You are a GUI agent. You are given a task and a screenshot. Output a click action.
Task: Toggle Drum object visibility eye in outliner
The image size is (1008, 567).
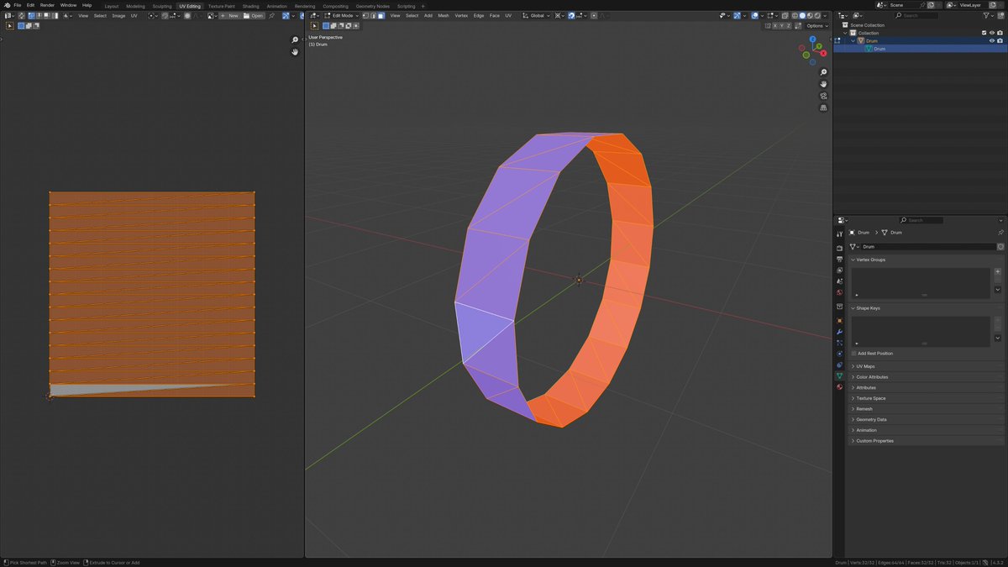[x=992, y=41]
